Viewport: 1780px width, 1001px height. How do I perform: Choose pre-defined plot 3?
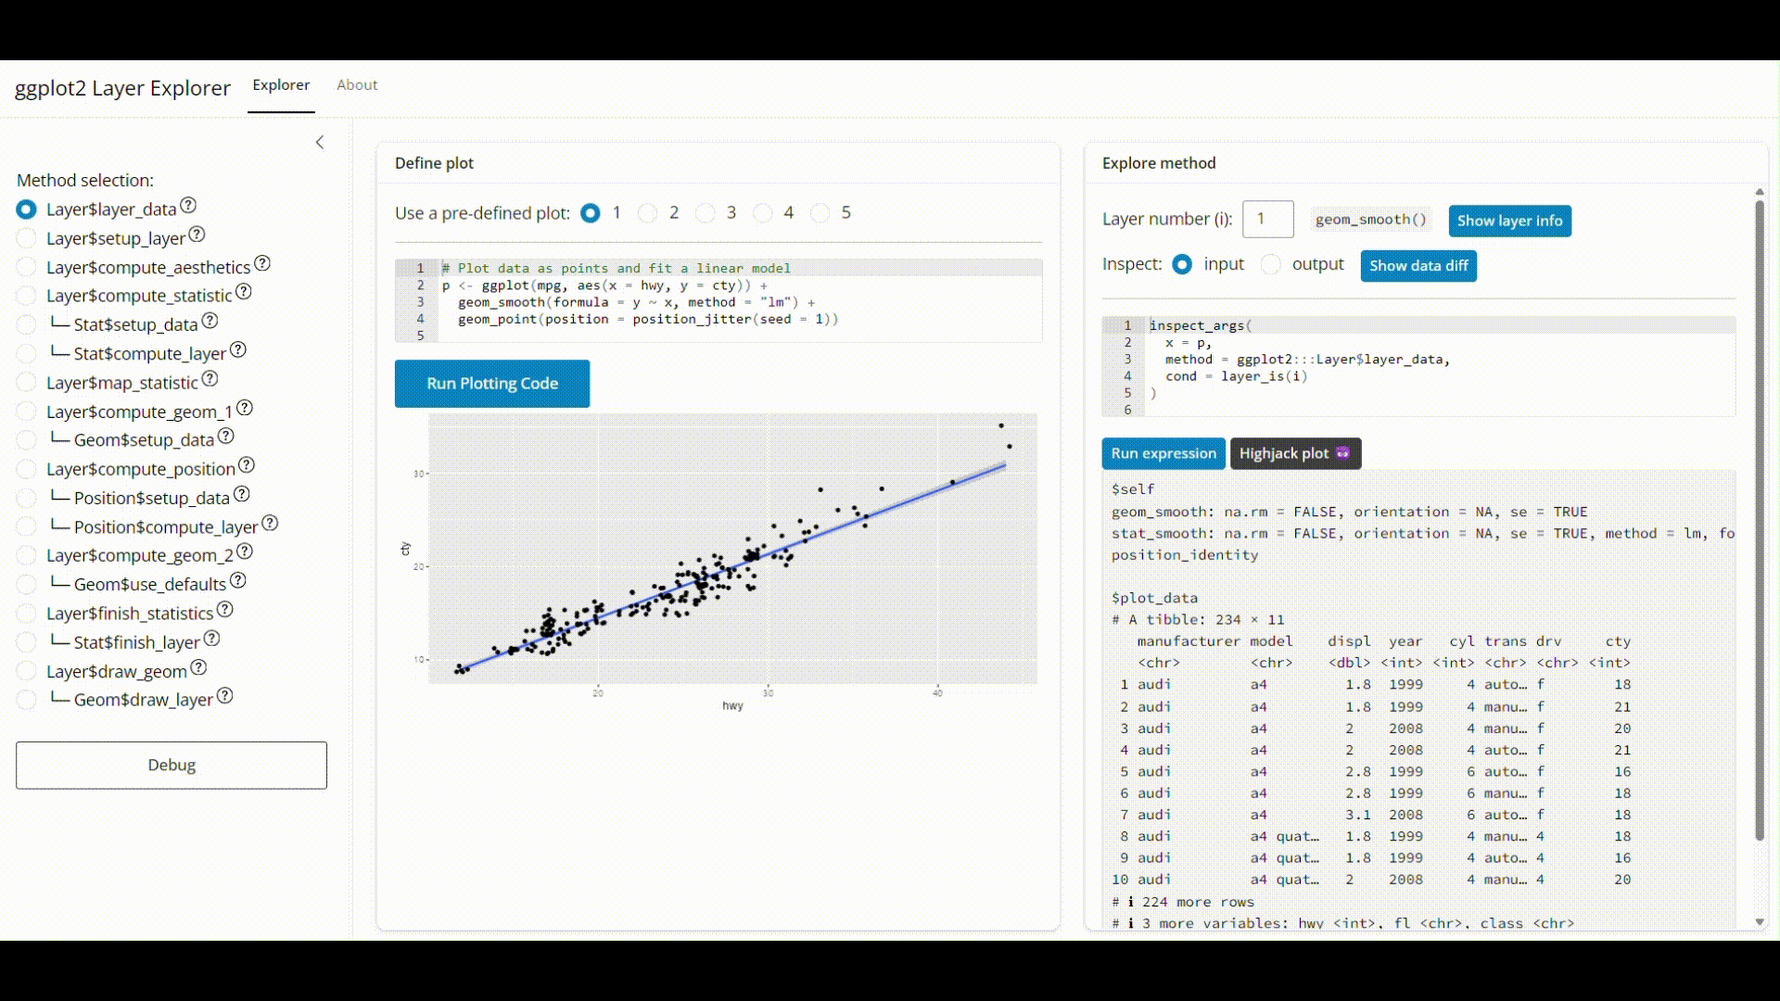(706, 214)
